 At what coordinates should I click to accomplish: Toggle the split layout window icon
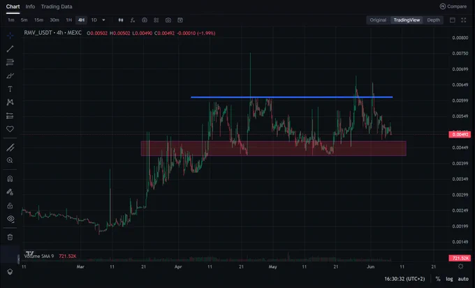point(452,20)
